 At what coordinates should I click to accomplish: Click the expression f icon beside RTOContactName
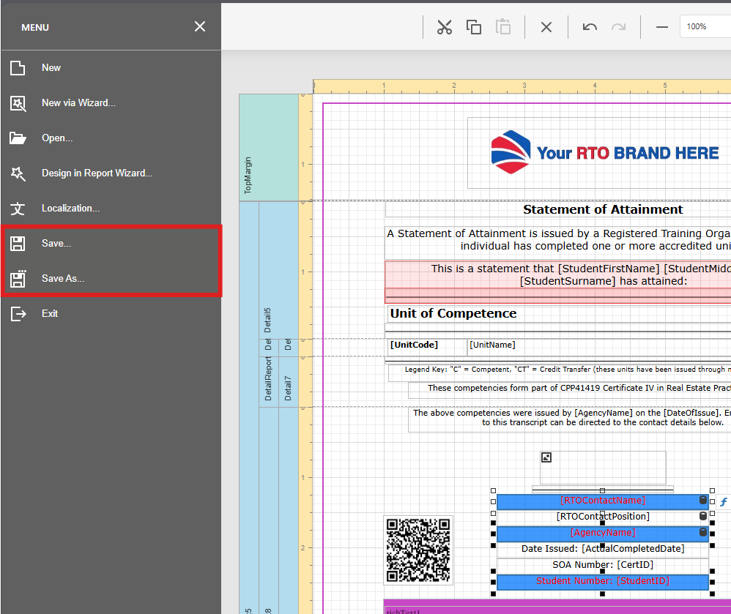coord(724,502)
